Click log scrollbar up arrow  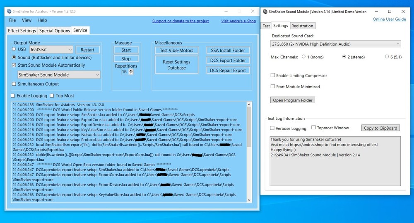tap(249, 104)
